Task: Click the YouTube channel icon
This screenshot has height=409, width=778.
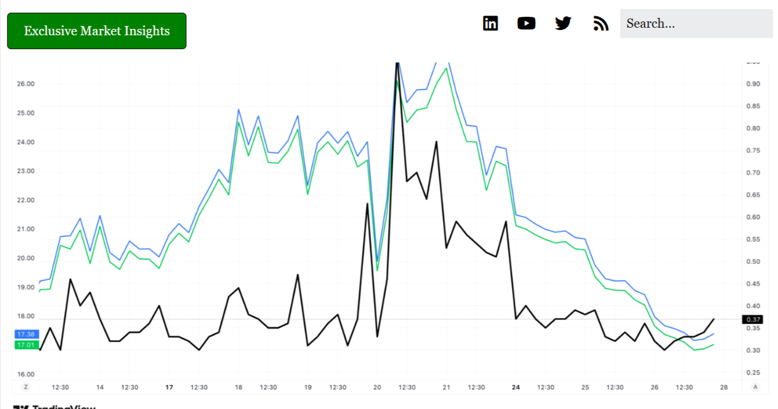Action: pyautogui.click(x=526, y=23)
